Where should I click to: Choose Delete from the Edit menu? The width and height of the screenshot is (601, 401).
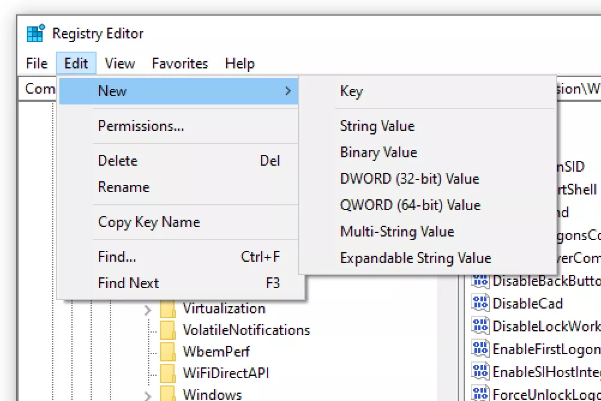coord(179,161)
